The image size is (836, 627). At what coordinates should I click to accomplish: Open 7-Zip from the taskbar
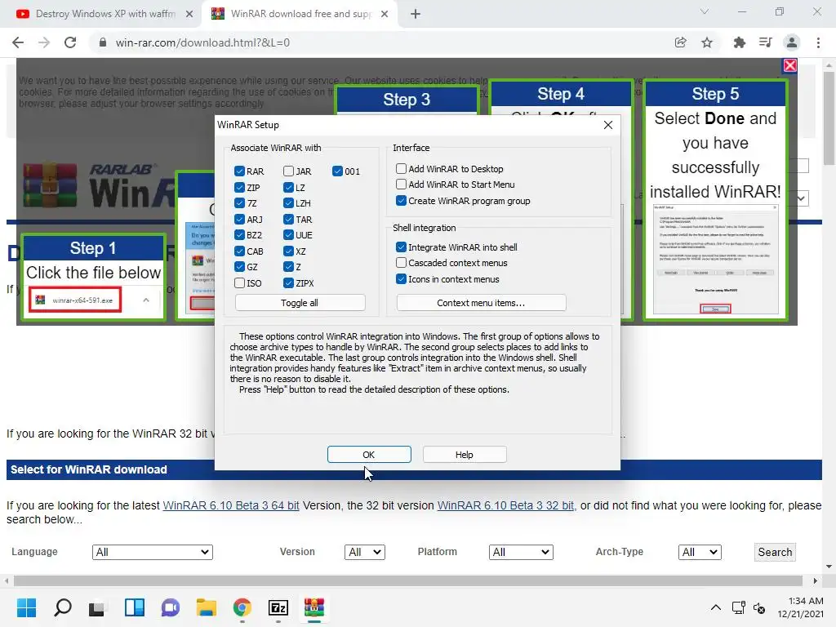278,607
